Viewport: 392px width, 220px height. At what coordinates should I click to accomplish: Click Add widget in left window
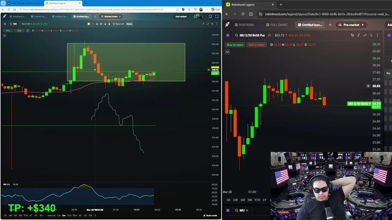coord(181,16)
